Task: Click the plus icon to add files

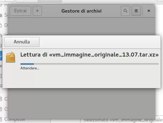Action: coord(37,11)
